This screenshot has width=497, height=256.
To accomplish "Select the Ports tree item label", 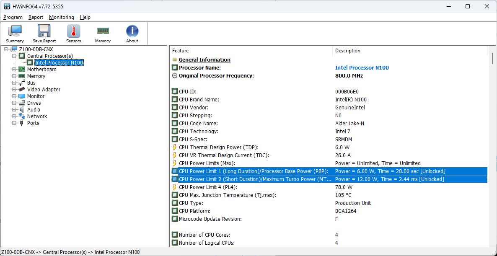I will [33, 123].
